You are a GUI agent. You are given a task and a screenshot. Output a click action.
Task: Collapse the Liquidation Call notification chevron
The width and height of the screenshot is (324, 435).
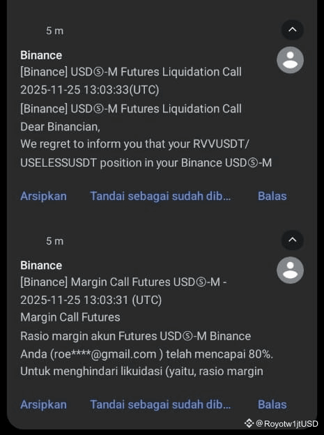point(293,30)
